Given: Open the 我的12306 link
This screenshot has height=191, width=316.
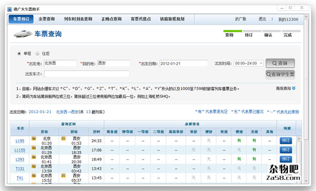Looking at the screenshot, I should point(288,19).
